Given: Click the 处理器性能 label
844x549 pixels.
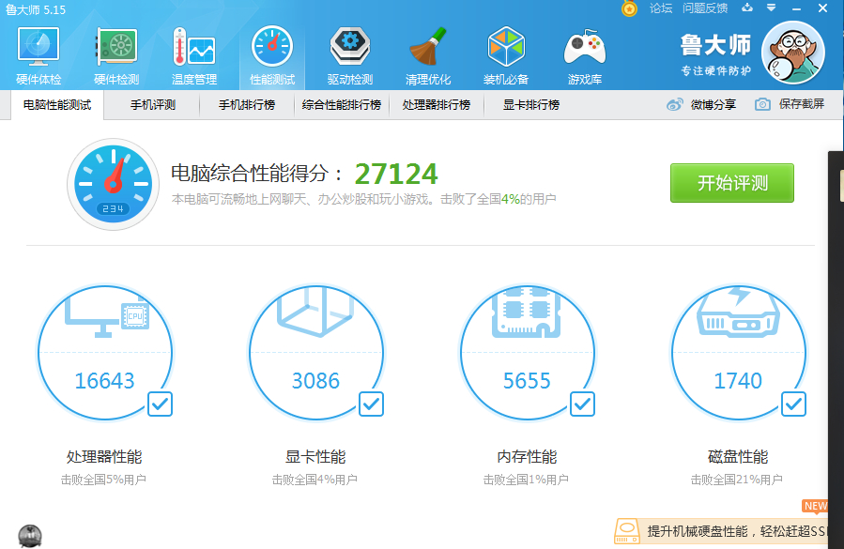Looking at the screenshot, I should click(104, 457).
